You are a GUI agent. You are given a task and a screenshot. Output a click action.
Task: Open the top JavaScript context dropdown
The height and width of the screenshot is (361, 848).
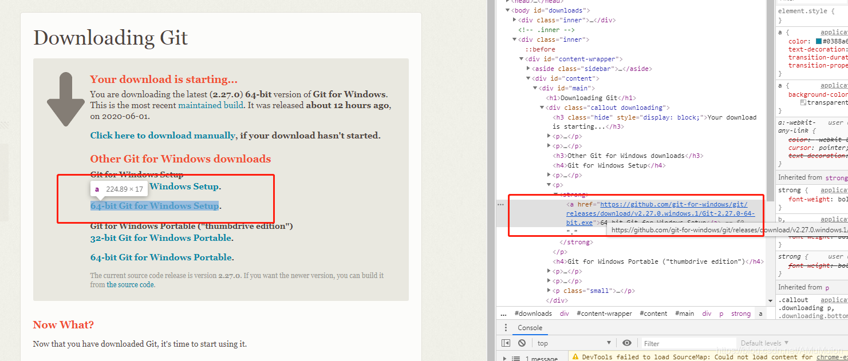[574, 343]
